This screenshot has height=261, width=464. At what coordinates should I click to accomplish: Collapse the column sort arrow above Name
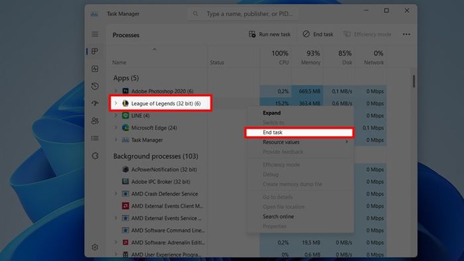154,50
